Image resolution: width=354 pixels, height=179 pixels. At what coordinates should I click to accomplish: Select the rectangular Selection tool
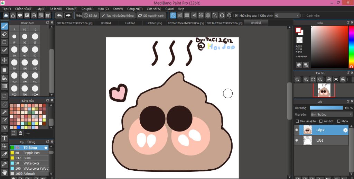pyautogui.click(x=4, y=96)
